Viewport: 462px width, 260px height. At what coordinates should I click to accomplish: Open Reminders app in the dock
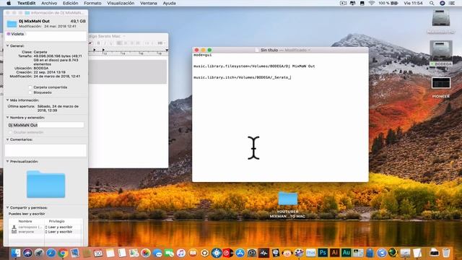(122, 253)
